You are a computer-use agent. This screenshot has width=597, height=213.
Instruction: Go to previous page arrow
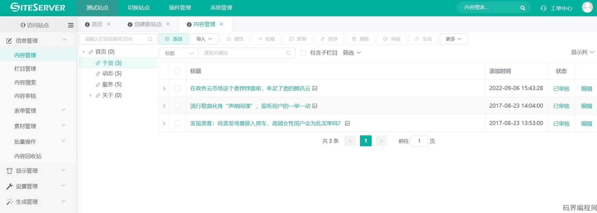pyautogui.click(x=350, y=141)
